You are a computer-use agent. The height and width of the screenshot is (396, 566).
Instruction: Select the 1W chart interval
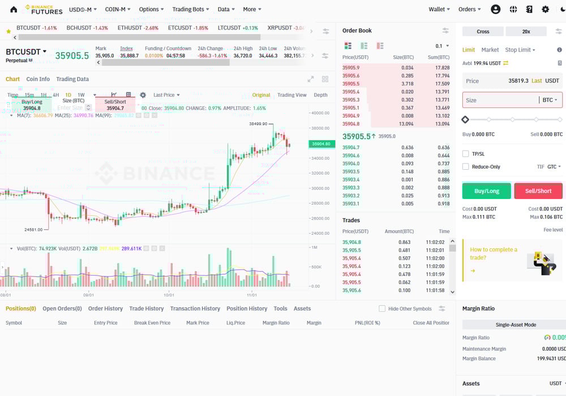point(81,95)
